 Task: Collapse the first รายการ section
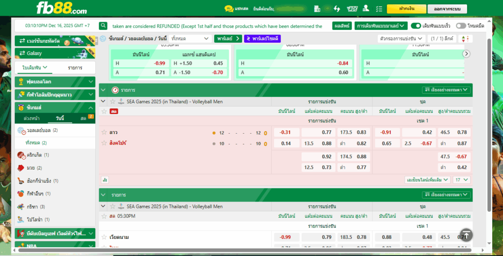[103, 90]
